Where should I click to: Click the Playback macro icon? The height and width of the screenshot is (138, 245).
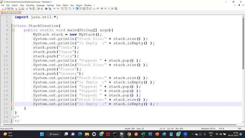pos(109,8)
